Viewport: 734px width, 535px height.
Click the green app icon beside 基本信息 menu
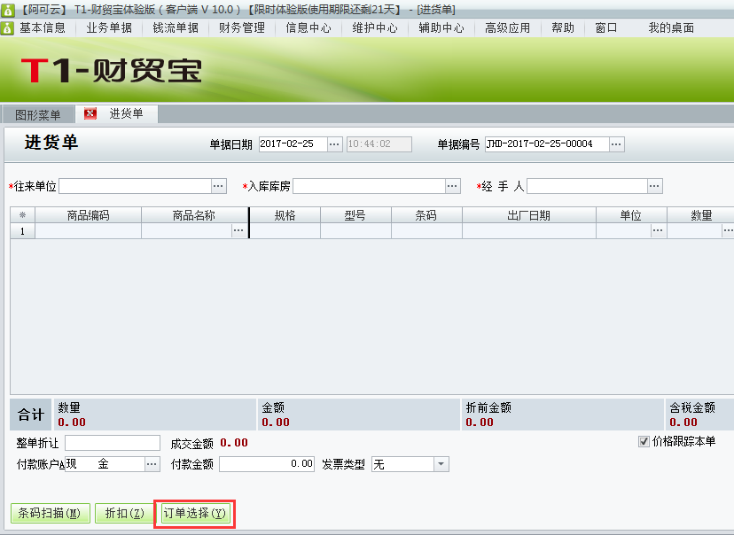(7, 28)
